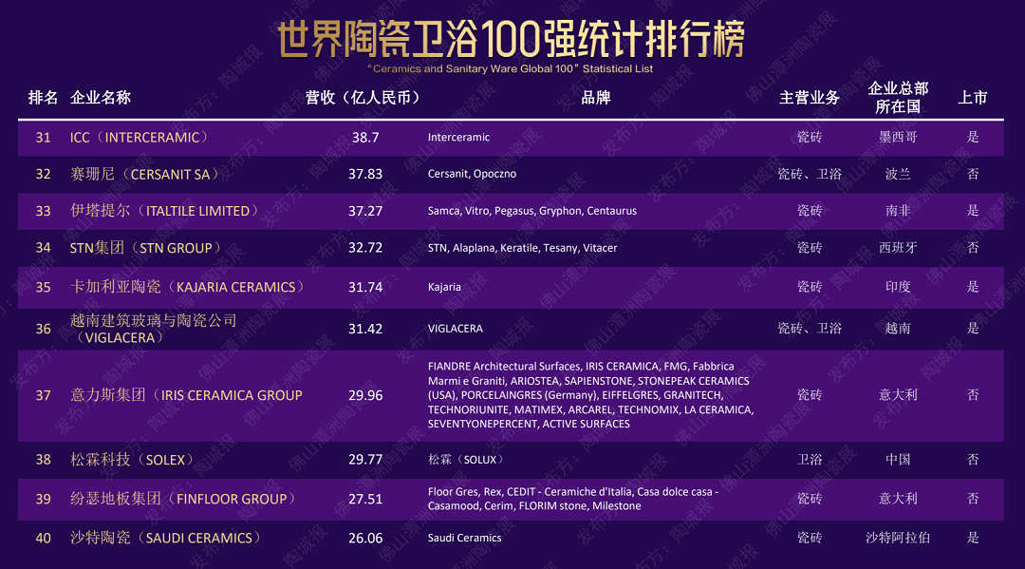The width and height of the screenshot is (1025, 569).
Task: Click brands STN, Alaplana, Keratile, Tesany, Vitacer
Action: pos(522,248)
